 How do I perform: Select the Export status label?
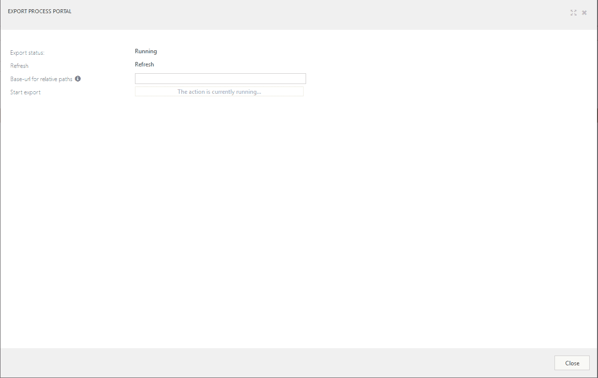(x=27, y=52)
